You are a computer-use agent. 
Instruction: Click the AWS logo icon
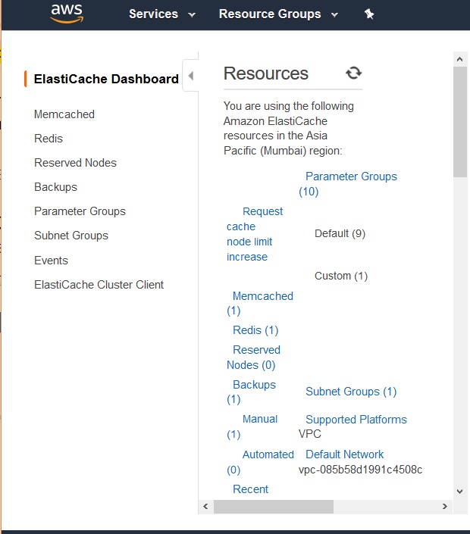(67, 13)
